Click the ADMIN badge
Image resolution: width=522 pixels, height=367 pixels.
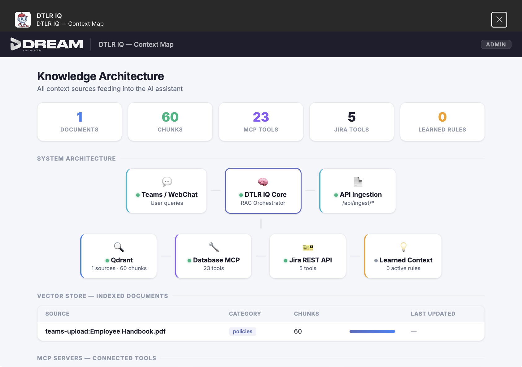pyautogui.click(x=496, y=44)
